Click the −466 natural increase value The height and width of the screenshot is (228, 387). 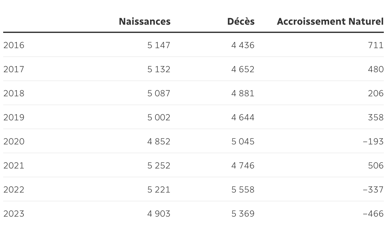click(x=373, y=214)
